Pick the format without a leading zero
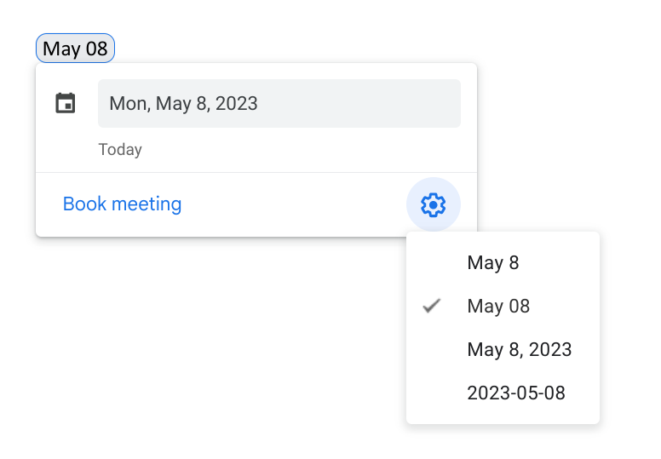661x459 pixels. (493, 263)
